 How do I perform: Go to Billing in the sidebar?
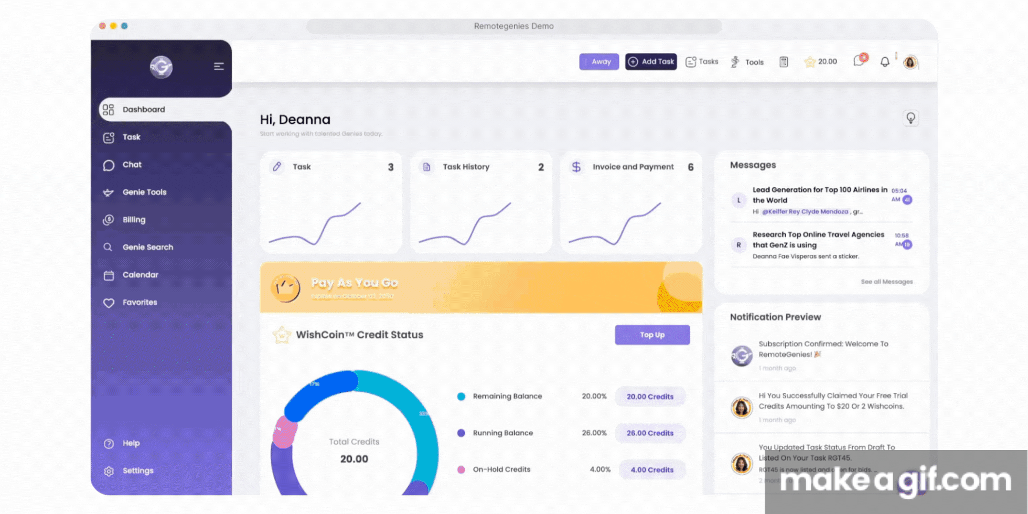click(x=134, y=220)
